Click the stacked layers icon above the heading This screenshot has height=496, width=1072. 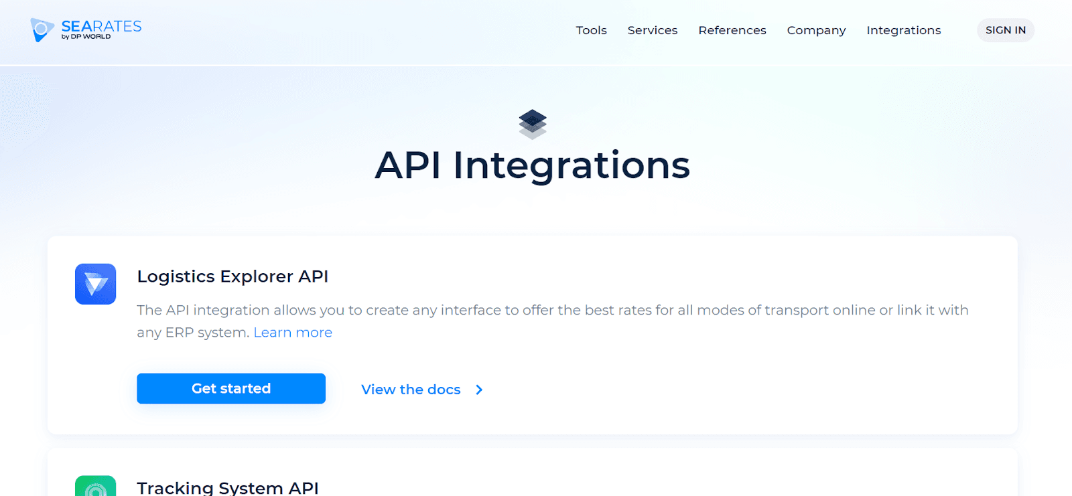533,124
